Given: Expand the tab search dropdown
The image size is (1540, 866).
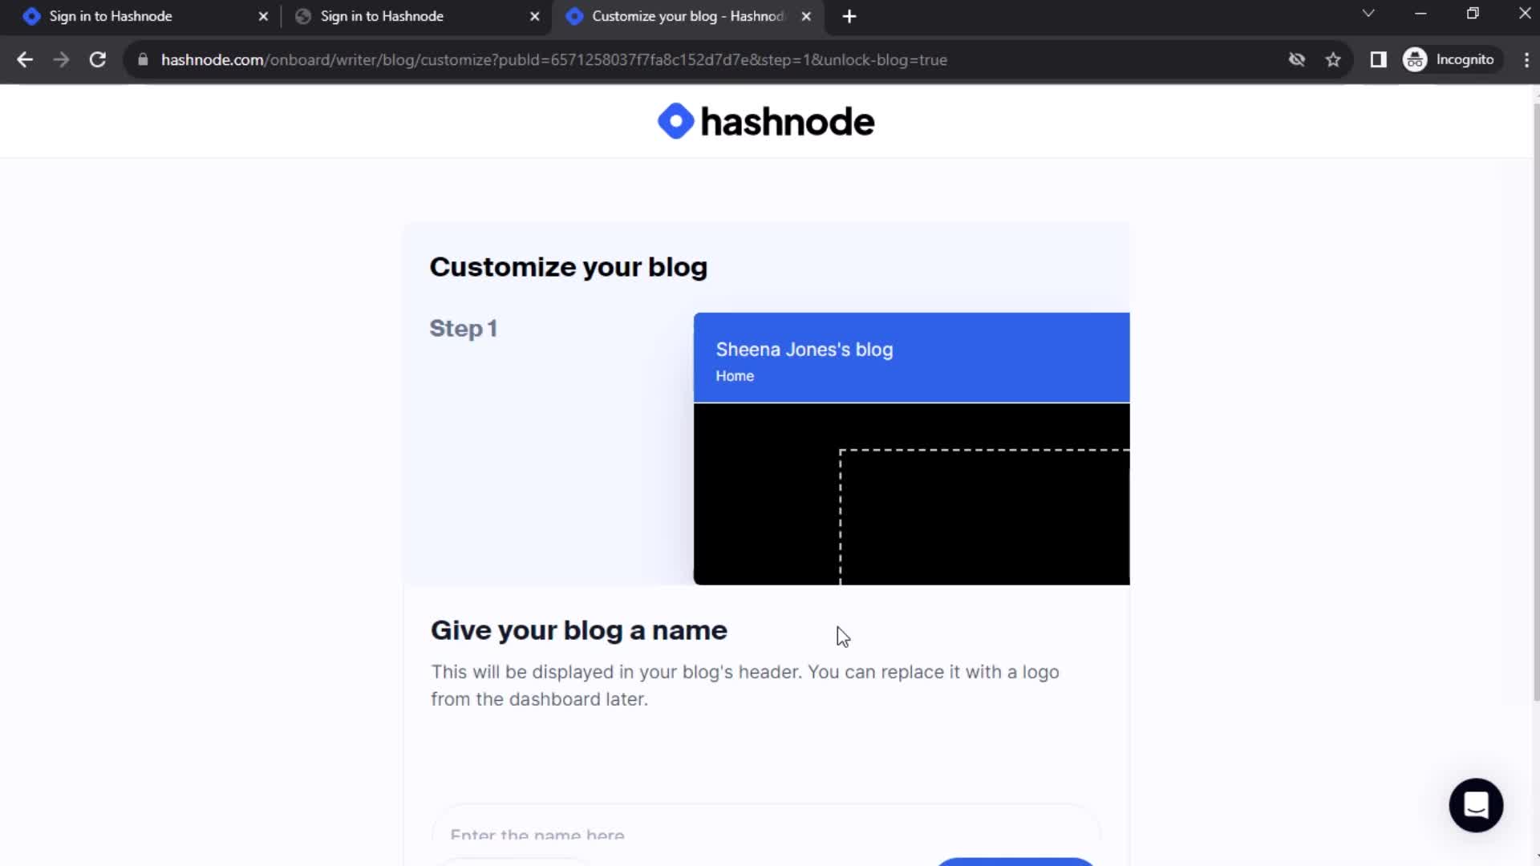Looking at the screenshot, I should (1368, 14).
